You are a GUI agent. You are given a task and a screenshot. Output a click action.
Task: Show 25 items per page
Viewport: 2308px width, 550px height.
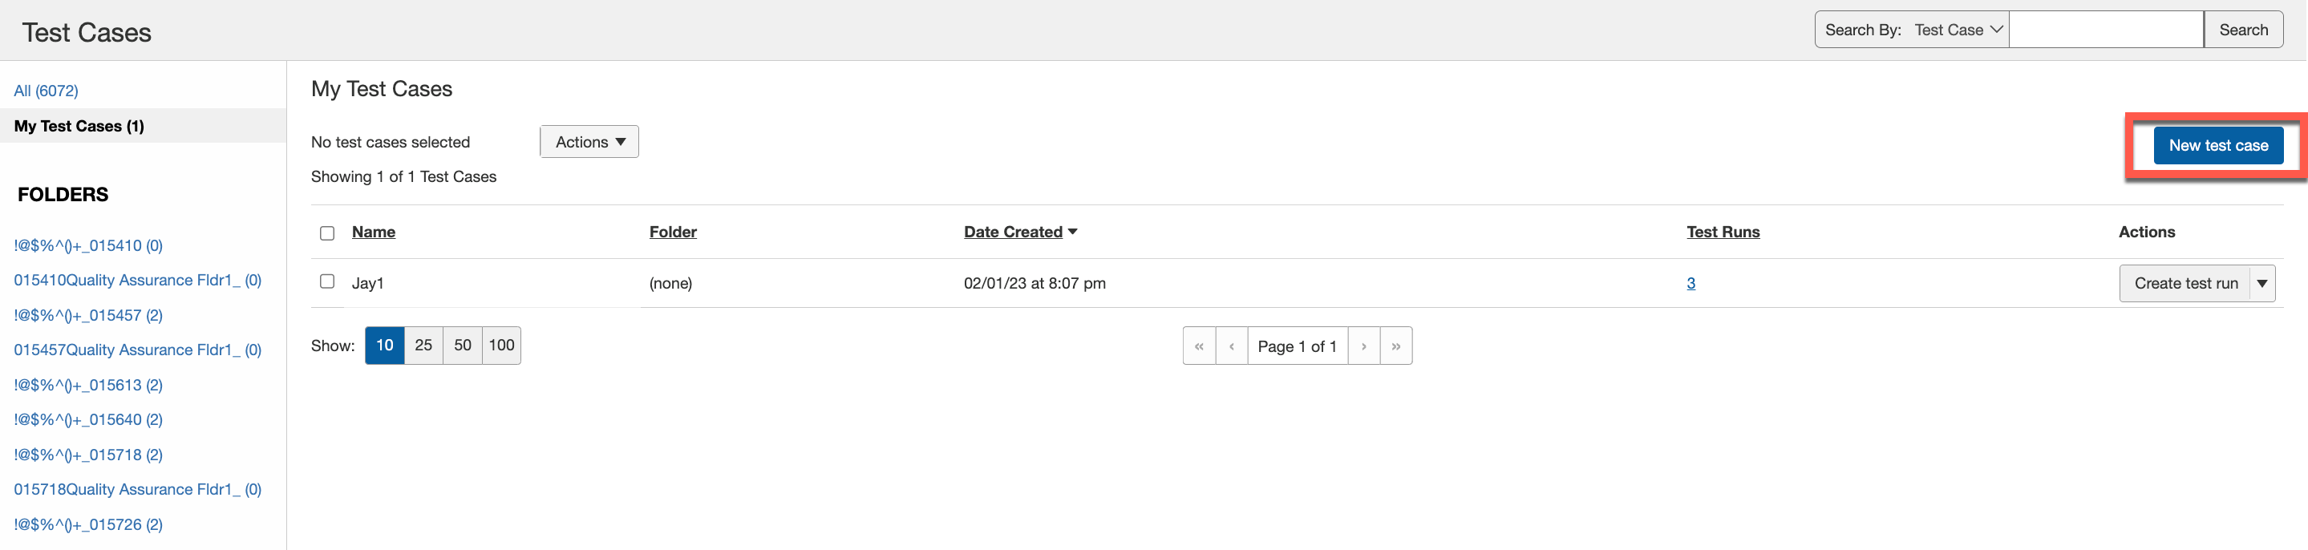[x=423, y=345]
